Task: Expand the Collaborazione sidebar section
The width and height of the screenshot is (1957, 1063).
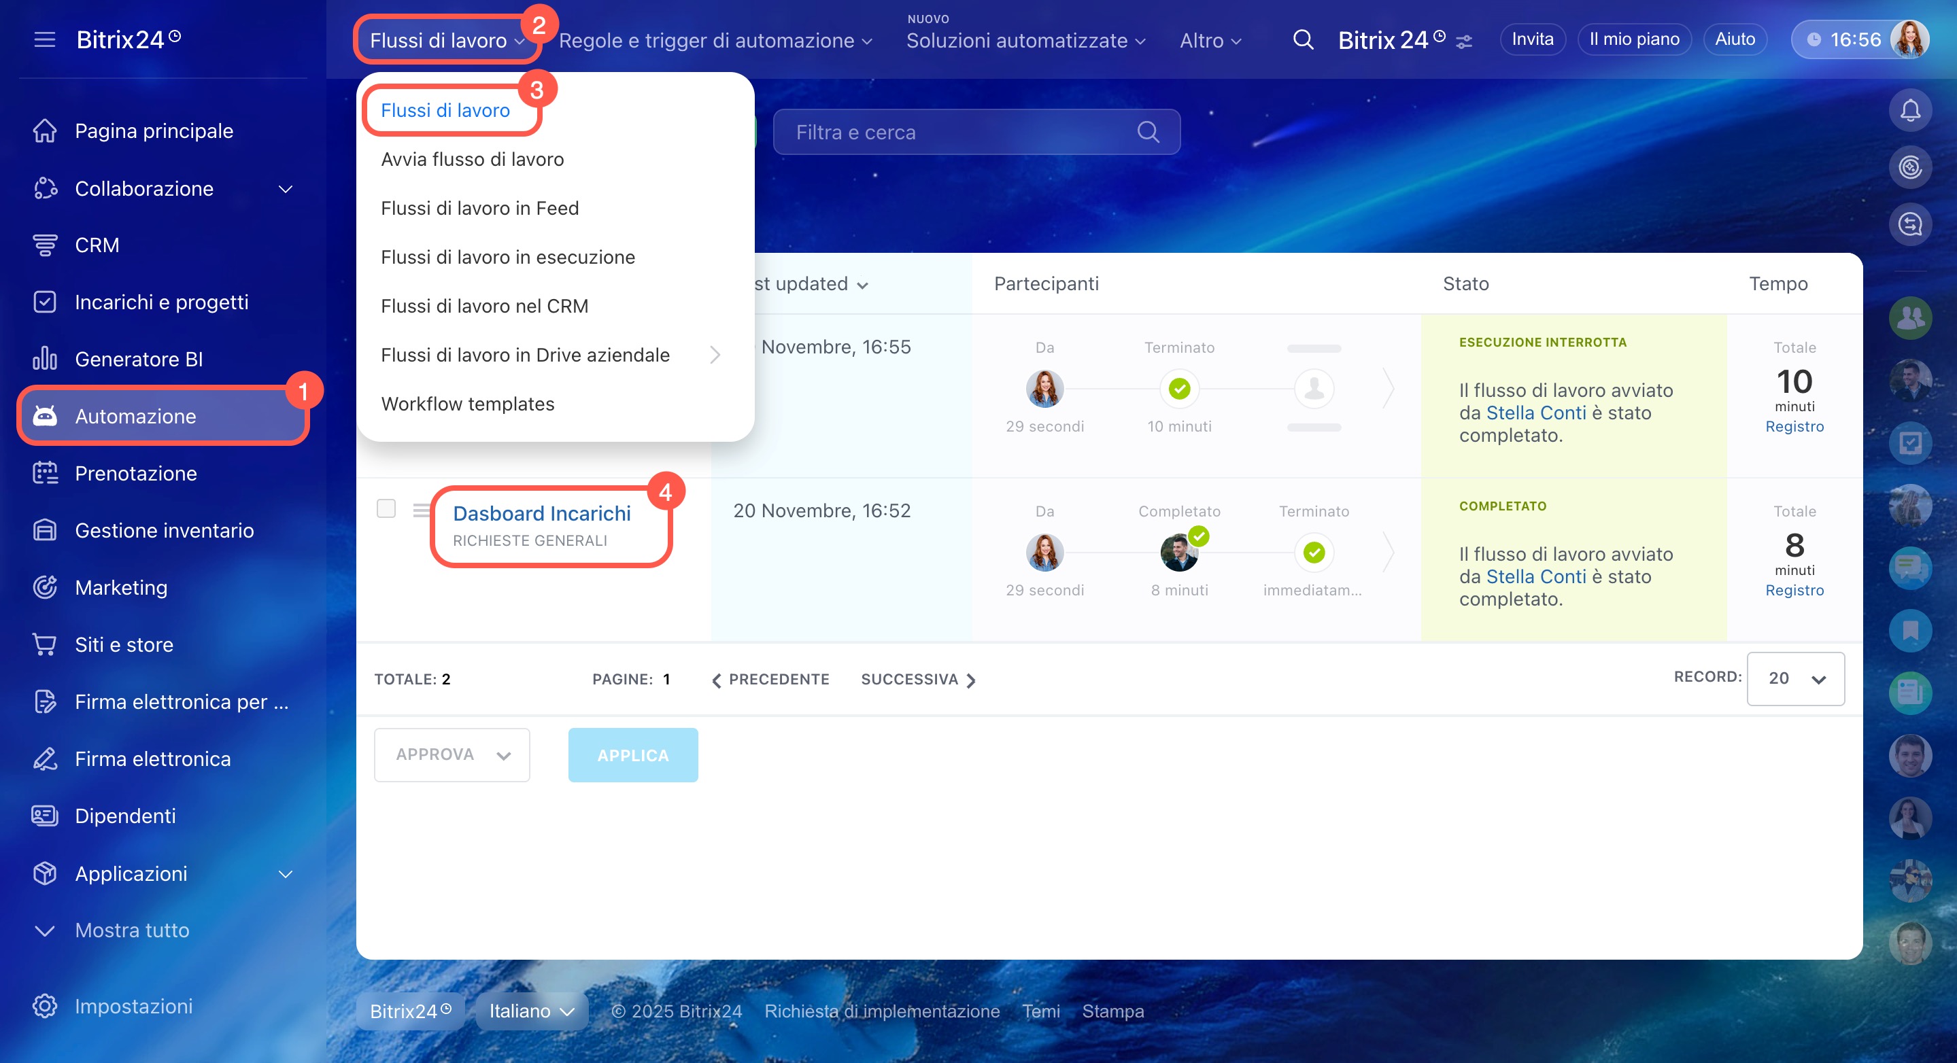Action: (x=286, y=188)
